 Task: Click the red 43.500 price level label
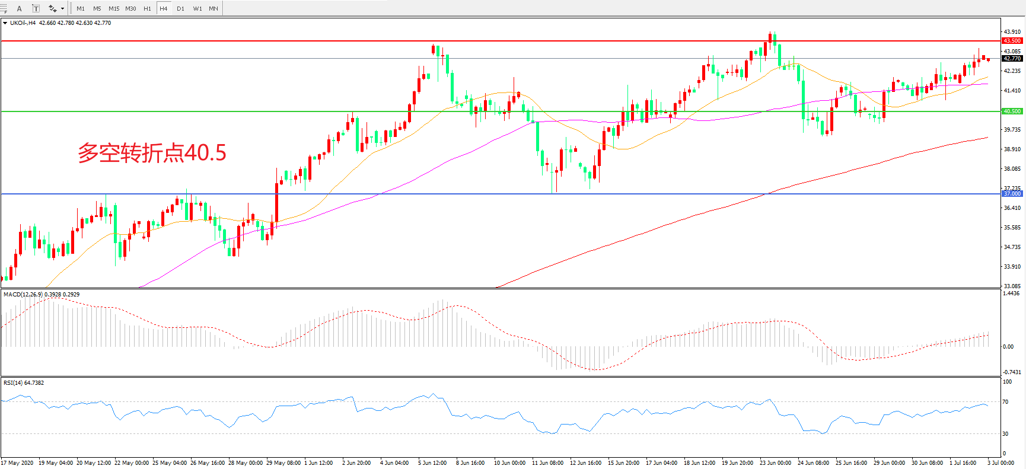click(1012, 41)
